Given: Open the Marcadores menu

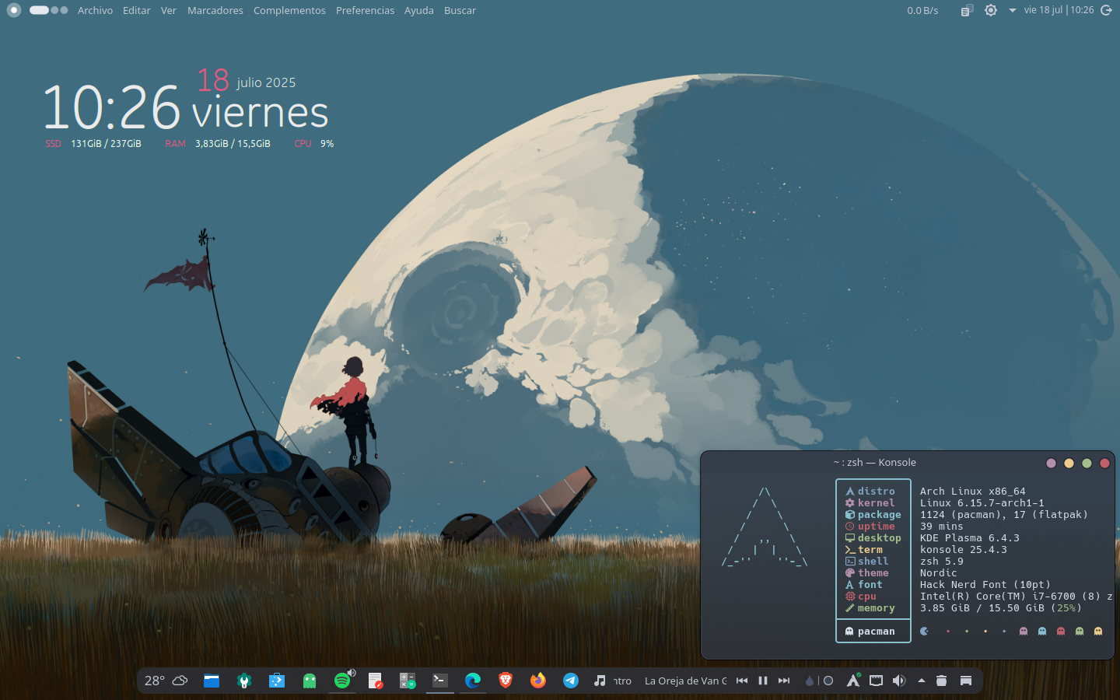Looking at the screenshot, I should [x=215, y=10].
